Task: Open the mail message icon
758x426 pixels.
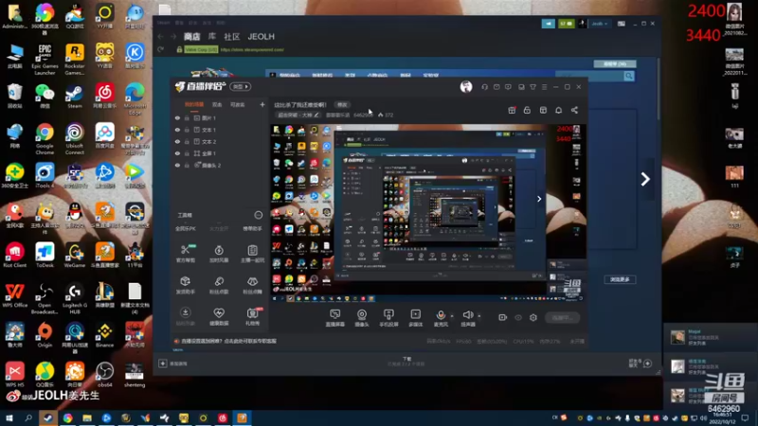Action: (x=496, y=87)
